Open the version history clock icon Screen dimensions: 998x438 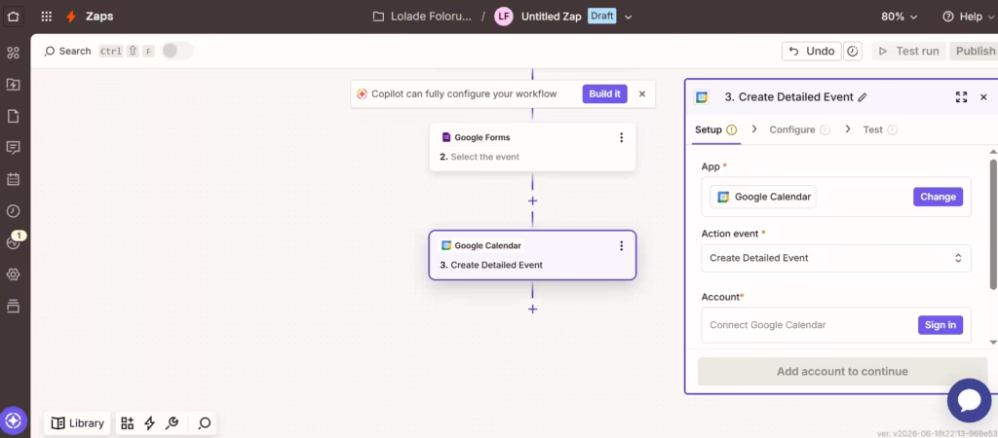point(853,51)
